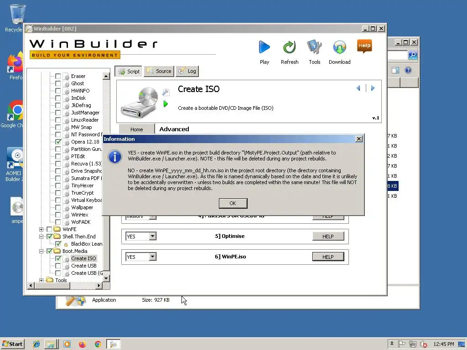Open the orange Help speech bubble
Image resolution: width=467 pixels, height=350 pixels.
[364, 46]
